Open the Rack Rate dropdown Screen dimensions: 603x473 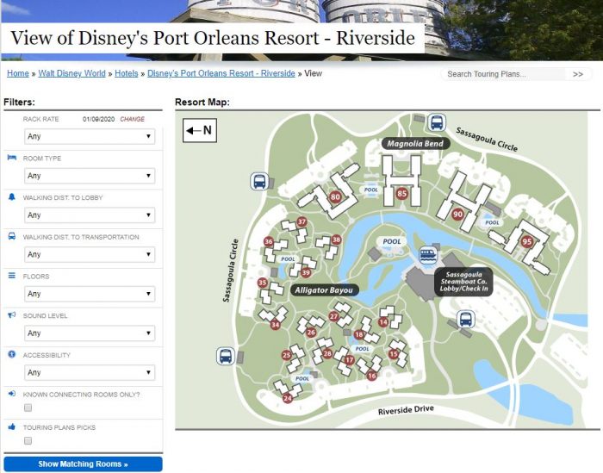coord(90,136)
